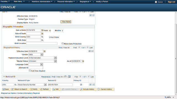
Task: Open Regional tab link
Action: click(36, 93)
